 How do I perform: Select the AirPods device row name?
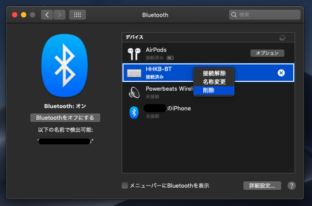pos(156,50)
